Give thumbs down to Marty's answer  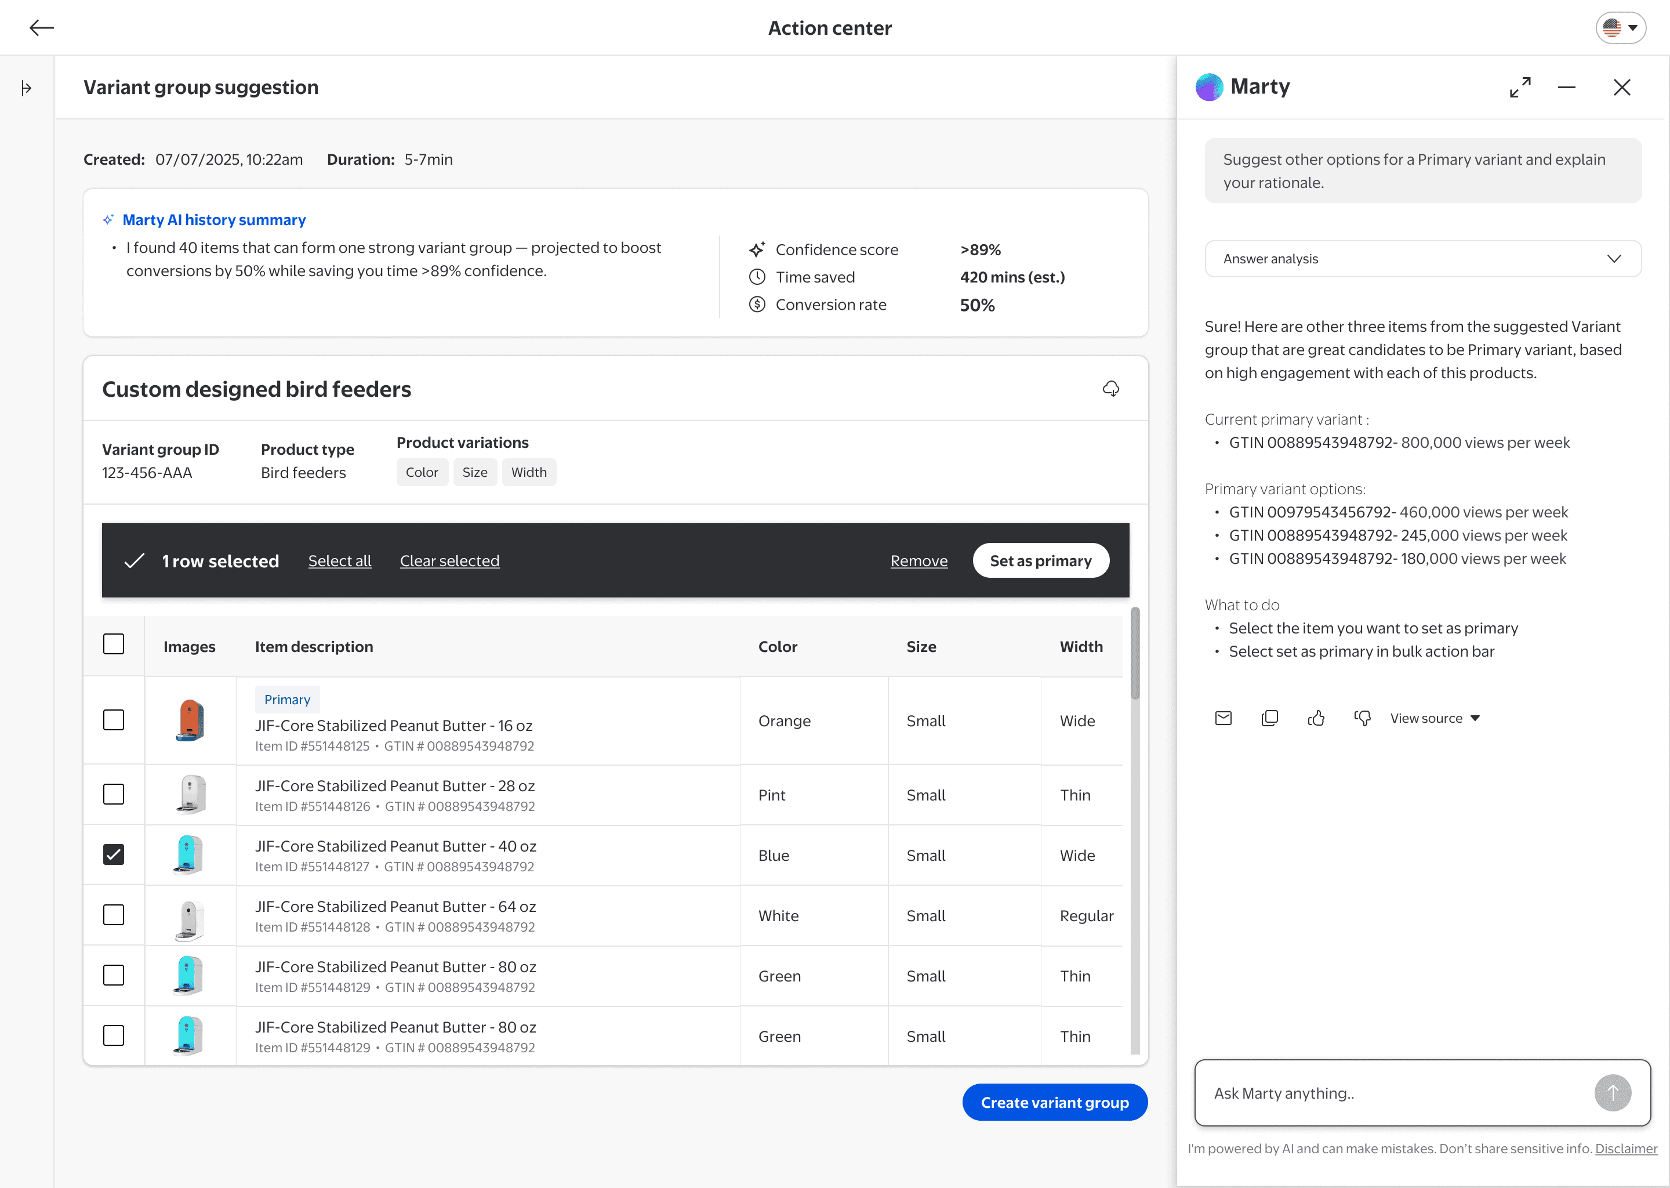(x=1362, y=718)
